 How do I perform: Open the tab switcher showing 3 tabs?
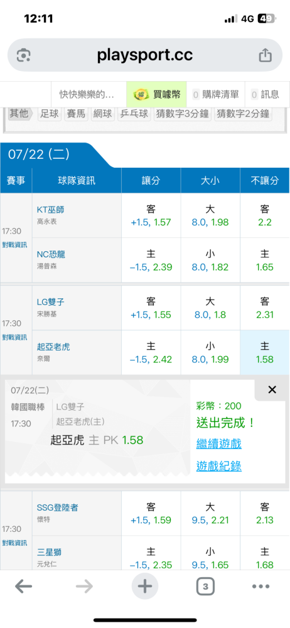click(205, 587)
